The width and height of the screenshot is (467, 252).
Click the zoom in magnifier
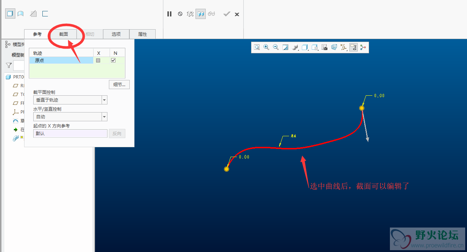pos(266,47)
